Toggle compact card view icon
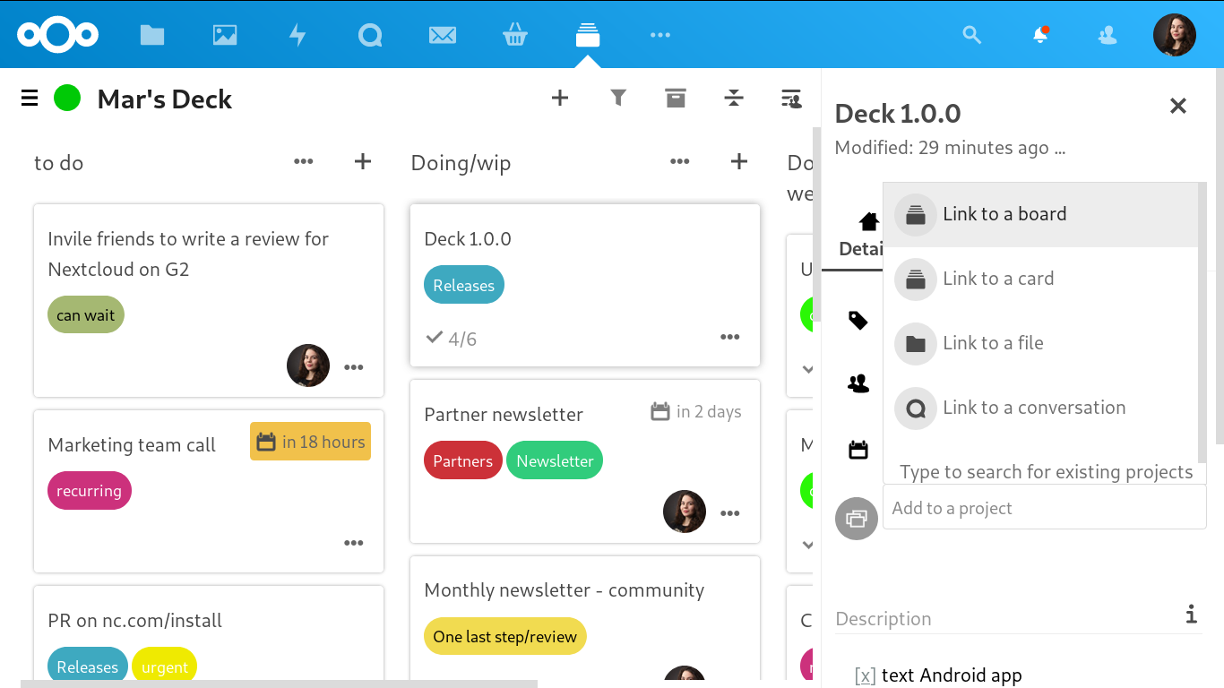 click(734, 98)
